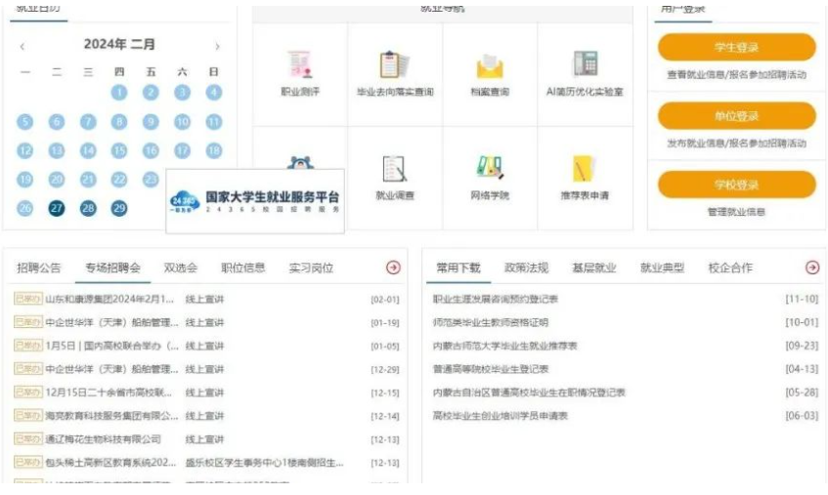828x495 pixels.
Task: Expand more recruitment listings with red arrow
Action: pos(393,268)
